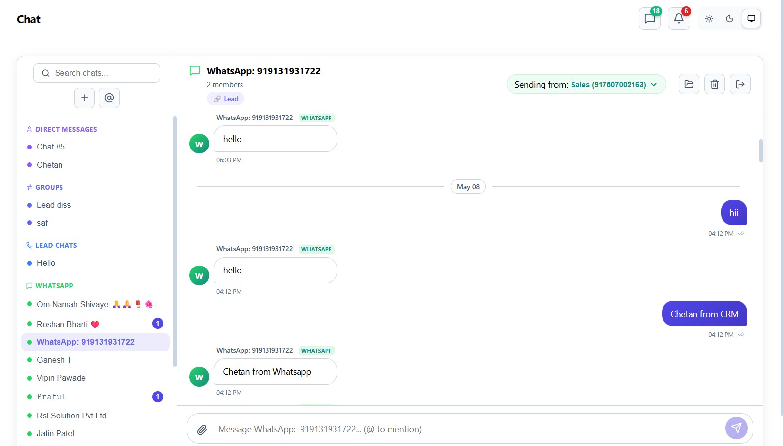The image size is (783, 446).
Task: Click the 'hello' message at 04:12 PM
Action: [275, 270]
